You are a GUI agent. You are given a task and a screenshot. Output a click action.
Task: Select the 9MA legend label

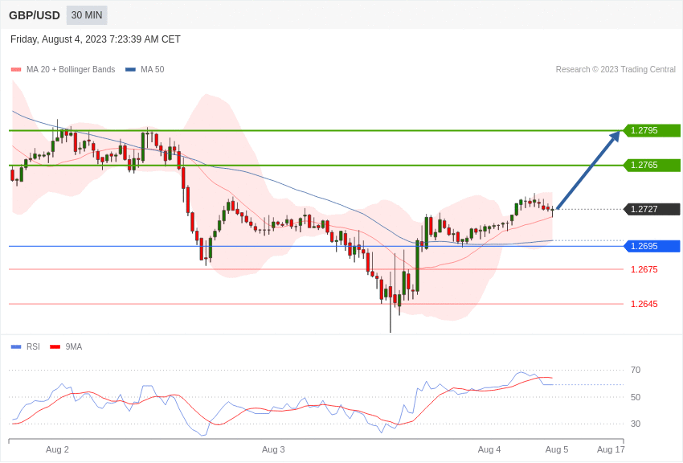[x=74, y=346]
